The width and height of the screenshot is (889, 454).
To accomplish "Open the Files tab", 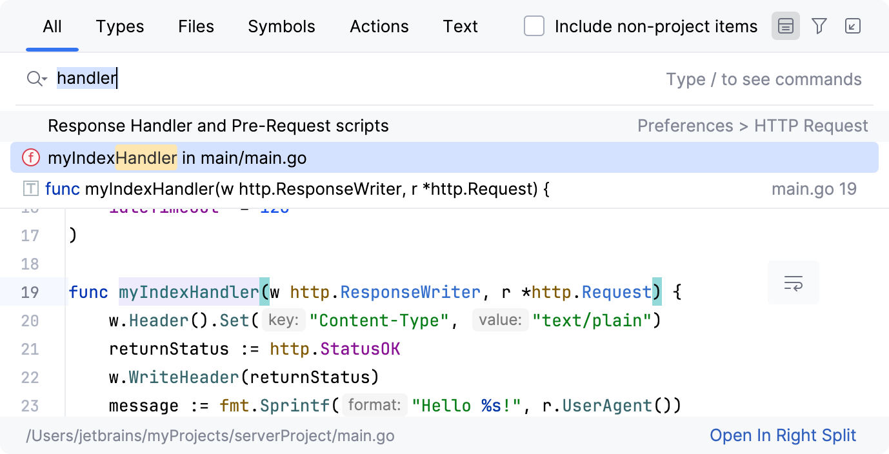I will click(x=196, y=26).
